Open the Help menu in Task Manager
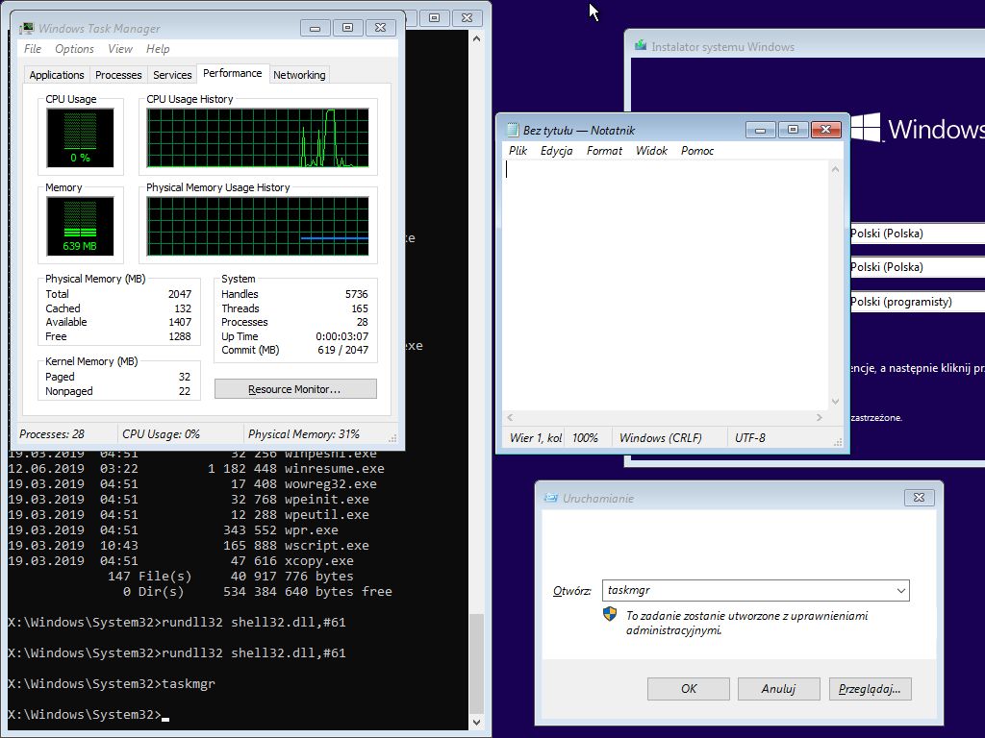Viewport: 985px width, 738px height. (x=158, y=49)
